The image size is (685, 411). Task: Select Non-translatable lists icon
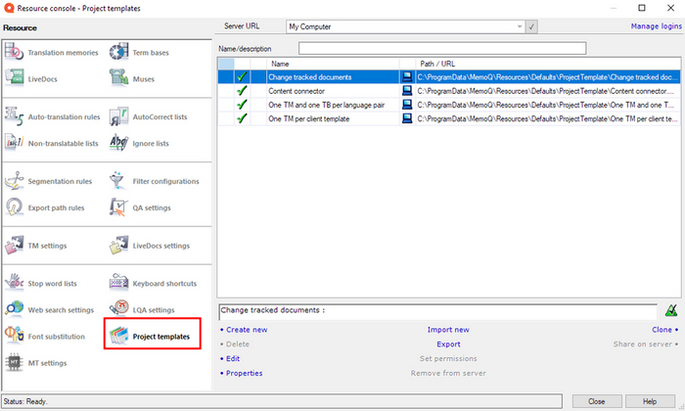pos(14,143)
